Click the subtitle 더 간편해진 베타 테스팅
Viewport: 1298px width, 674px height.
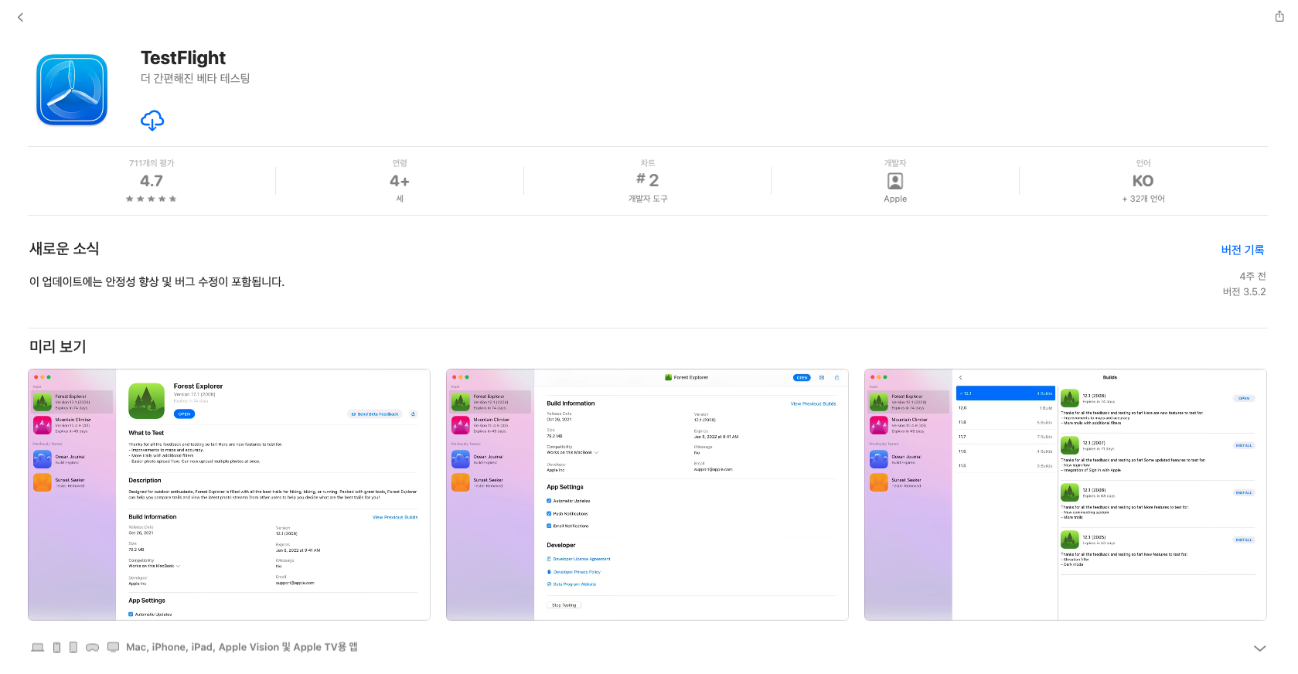[195, 78]
